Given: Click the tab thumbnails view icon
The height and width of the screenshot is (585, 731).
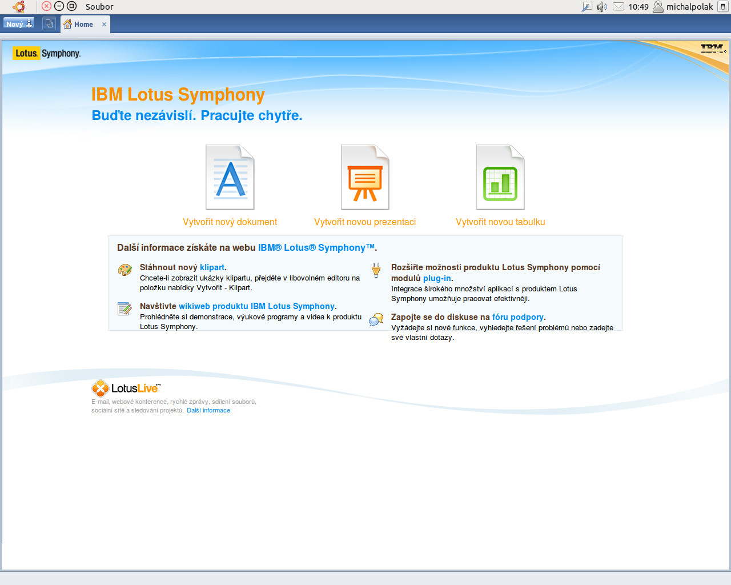Looking at the screenshot, I should tap(49, 23).
